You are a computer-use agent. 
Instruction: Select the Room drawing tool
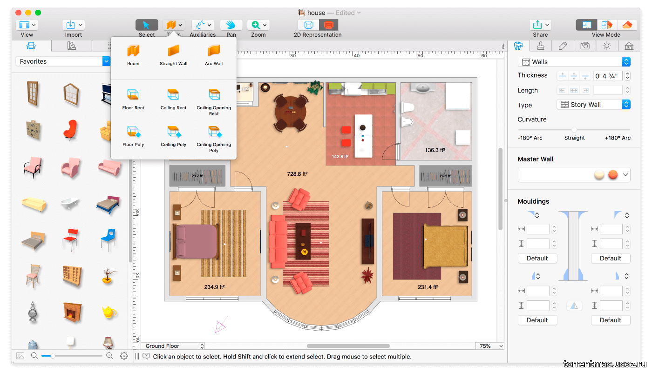[133, 55]
